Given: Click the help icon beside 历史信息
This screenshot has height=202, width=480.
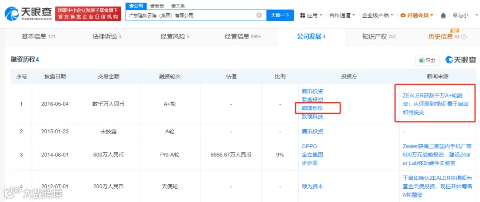Looking at the screenshot, I should [x=464, y=37].
